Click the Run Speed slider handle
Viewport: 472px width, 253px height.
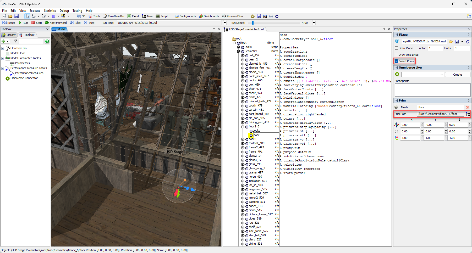(x=253, y=23)
